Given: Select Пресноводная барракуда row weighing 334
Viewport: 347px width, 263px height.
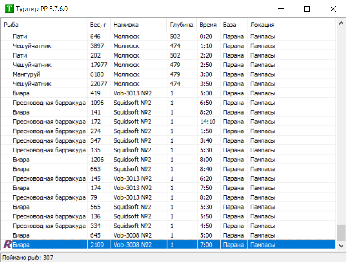Looking at the screenshot, I should point(168,226).
